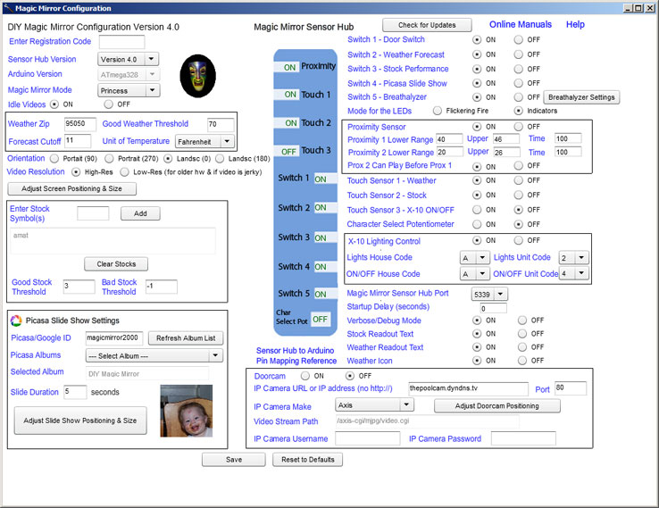The height and width of the screenshot is (508, 659).
Task: Click the Picasa logo icon
Action: (x=16, y=321)
